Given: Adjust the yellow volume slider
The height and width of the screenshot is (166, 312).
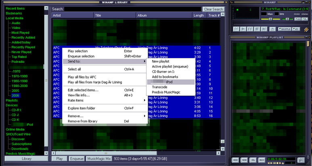Looking at the screenshot, I should click(270, 19).
